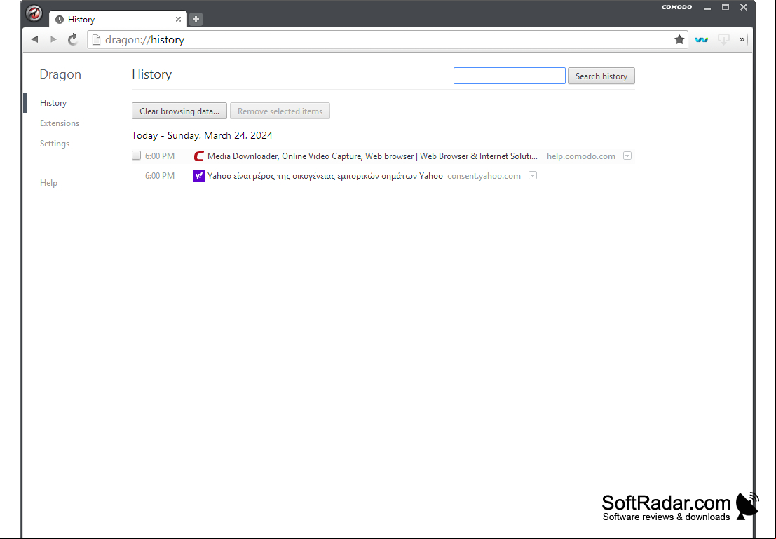Viewport: 776px width, 539px height.
Task: Open Help in the left sidebar
Action: pyautogui.click(x=48, y=183)
